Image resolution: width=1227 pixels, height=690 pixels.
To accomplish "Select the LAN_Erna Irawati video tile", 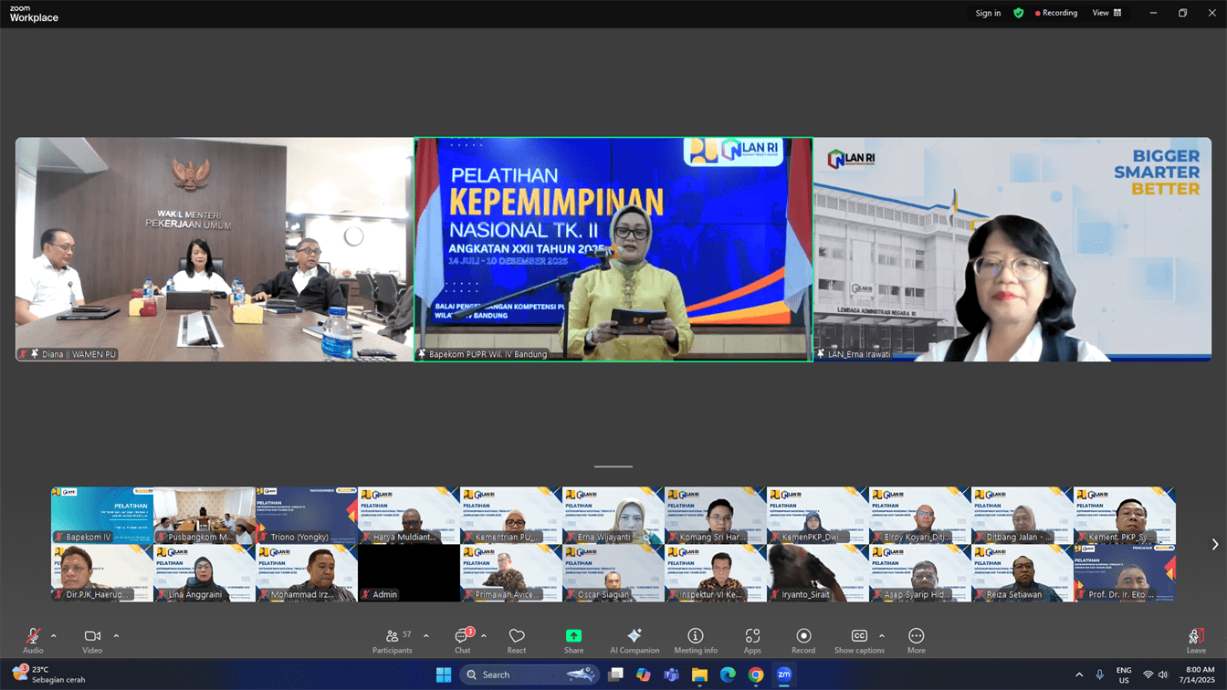I will pyautogui.click(x=1012, y=249).
